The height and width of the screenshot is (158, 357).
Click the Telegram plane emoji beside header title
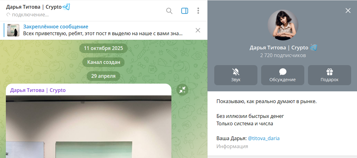pyautogui.click(x=66, y=7)
